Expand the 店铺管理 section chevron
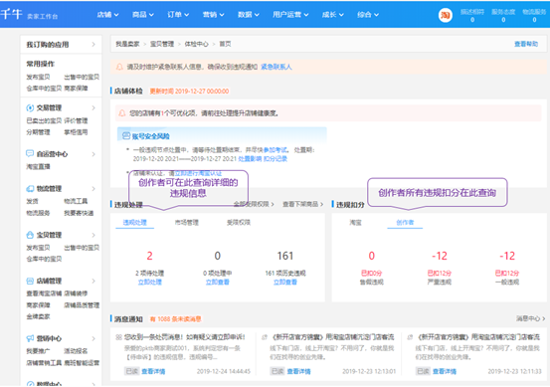 (x=93, y=281)
